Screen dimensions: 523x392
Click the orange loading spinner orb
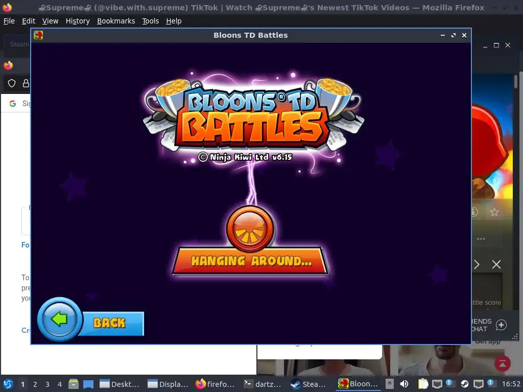point(250,229)
